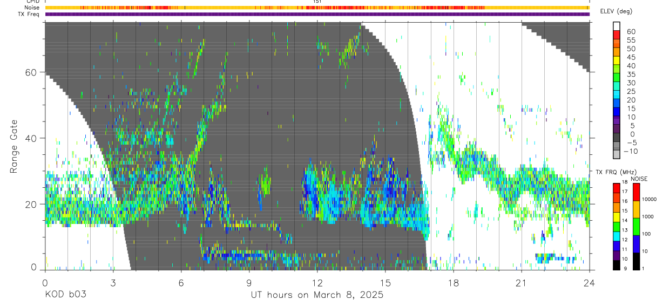663x306 pixels.
Task: Click the yellow-red Noise strip above the plot
Action: 317,8
